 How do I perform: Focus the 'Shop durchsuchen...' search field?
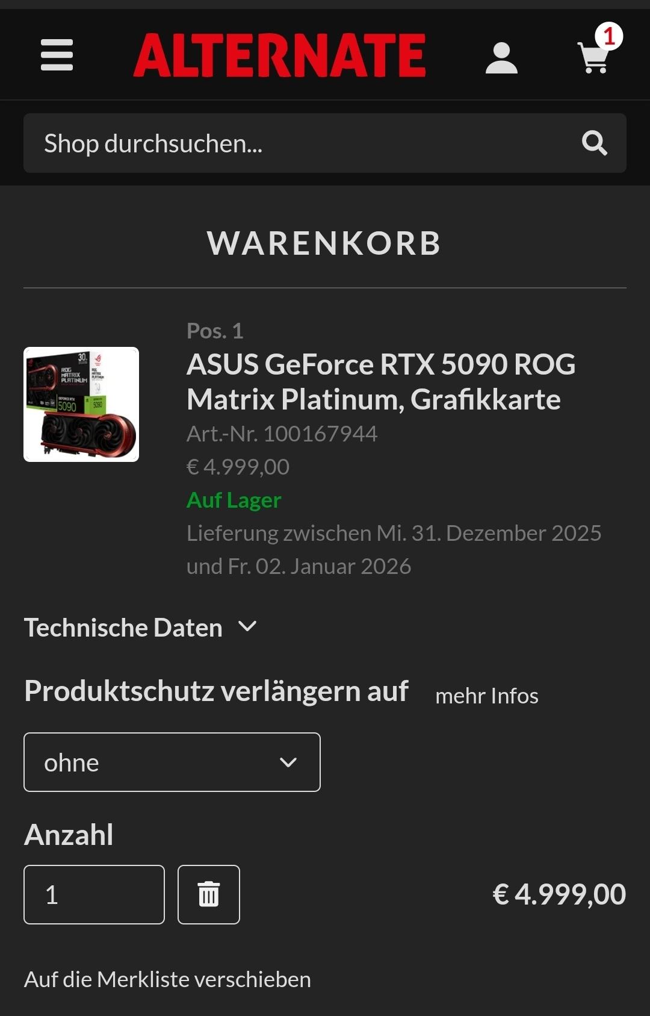coord(325,143)
